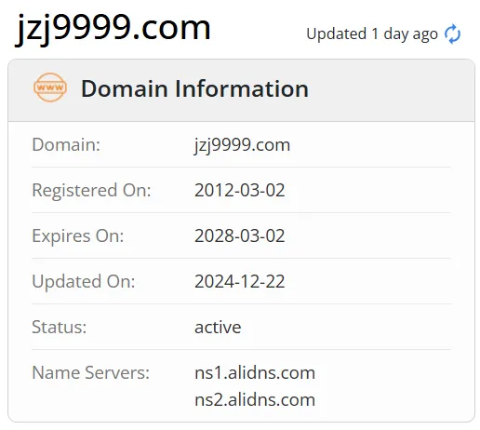Screen dimensions: 480x430
Task: Click the Updated 1 day ago text
Action: (372, 34)
